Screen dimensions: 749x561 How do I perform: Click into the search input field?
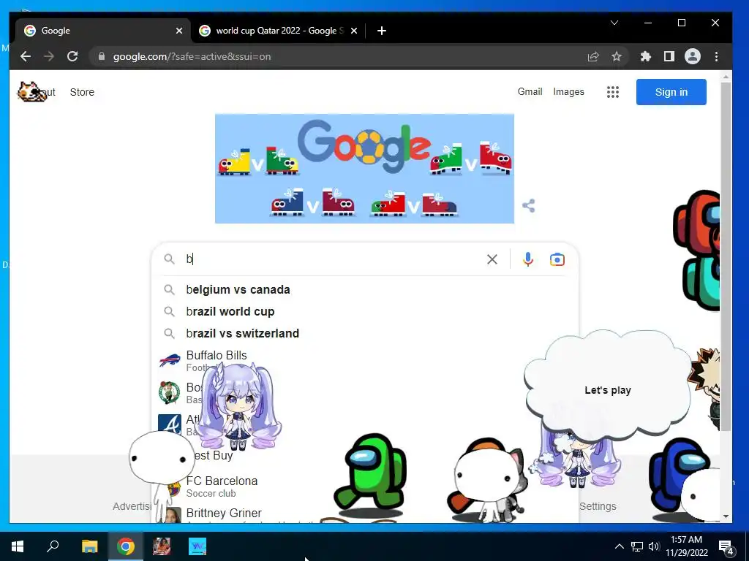(x=334, y=259)
